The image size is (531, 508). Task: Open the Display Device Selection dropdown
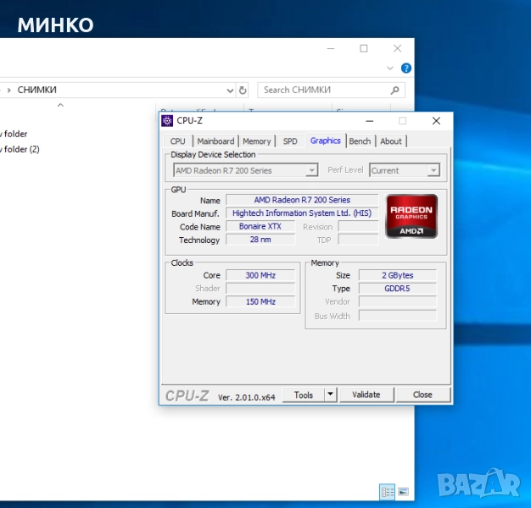click(311, 170)
